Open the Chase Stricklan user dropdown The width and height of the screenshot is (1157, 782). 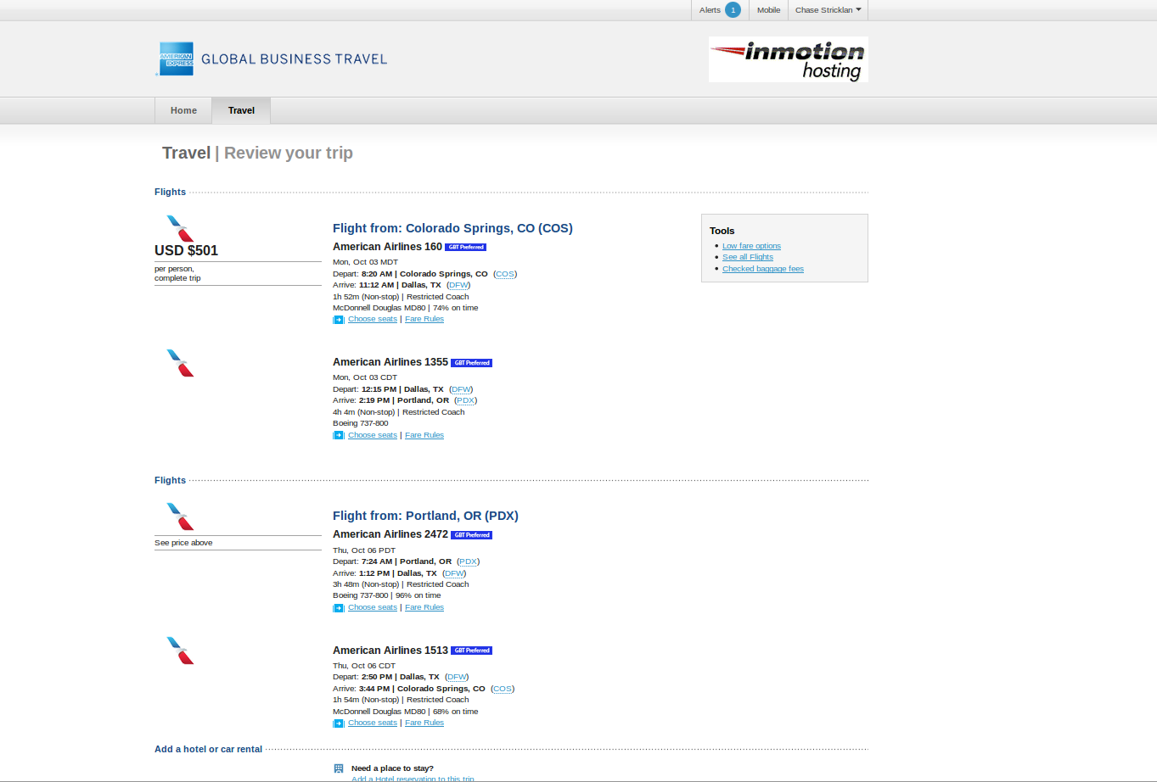pos(828,10)
